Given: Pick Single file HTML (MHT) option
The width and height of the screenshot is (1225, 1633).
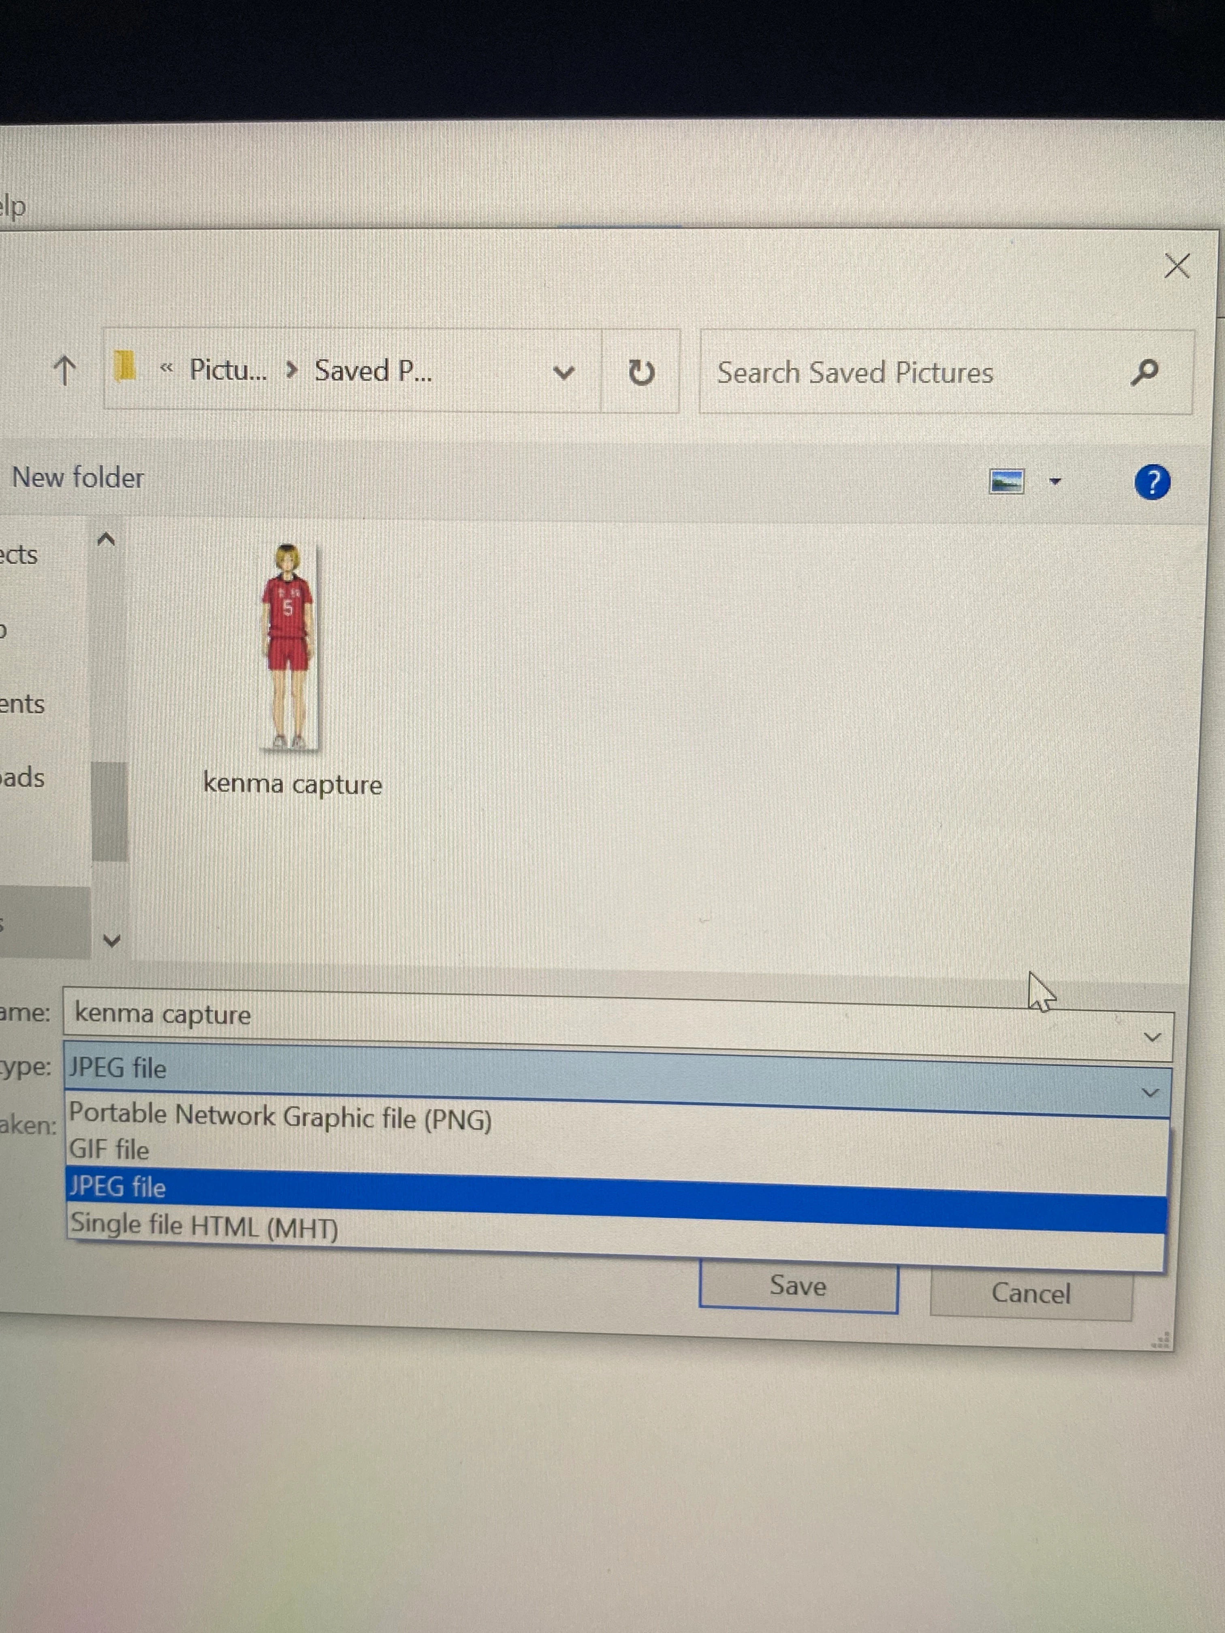Looking at the screenshot, I should point(205,1226).
